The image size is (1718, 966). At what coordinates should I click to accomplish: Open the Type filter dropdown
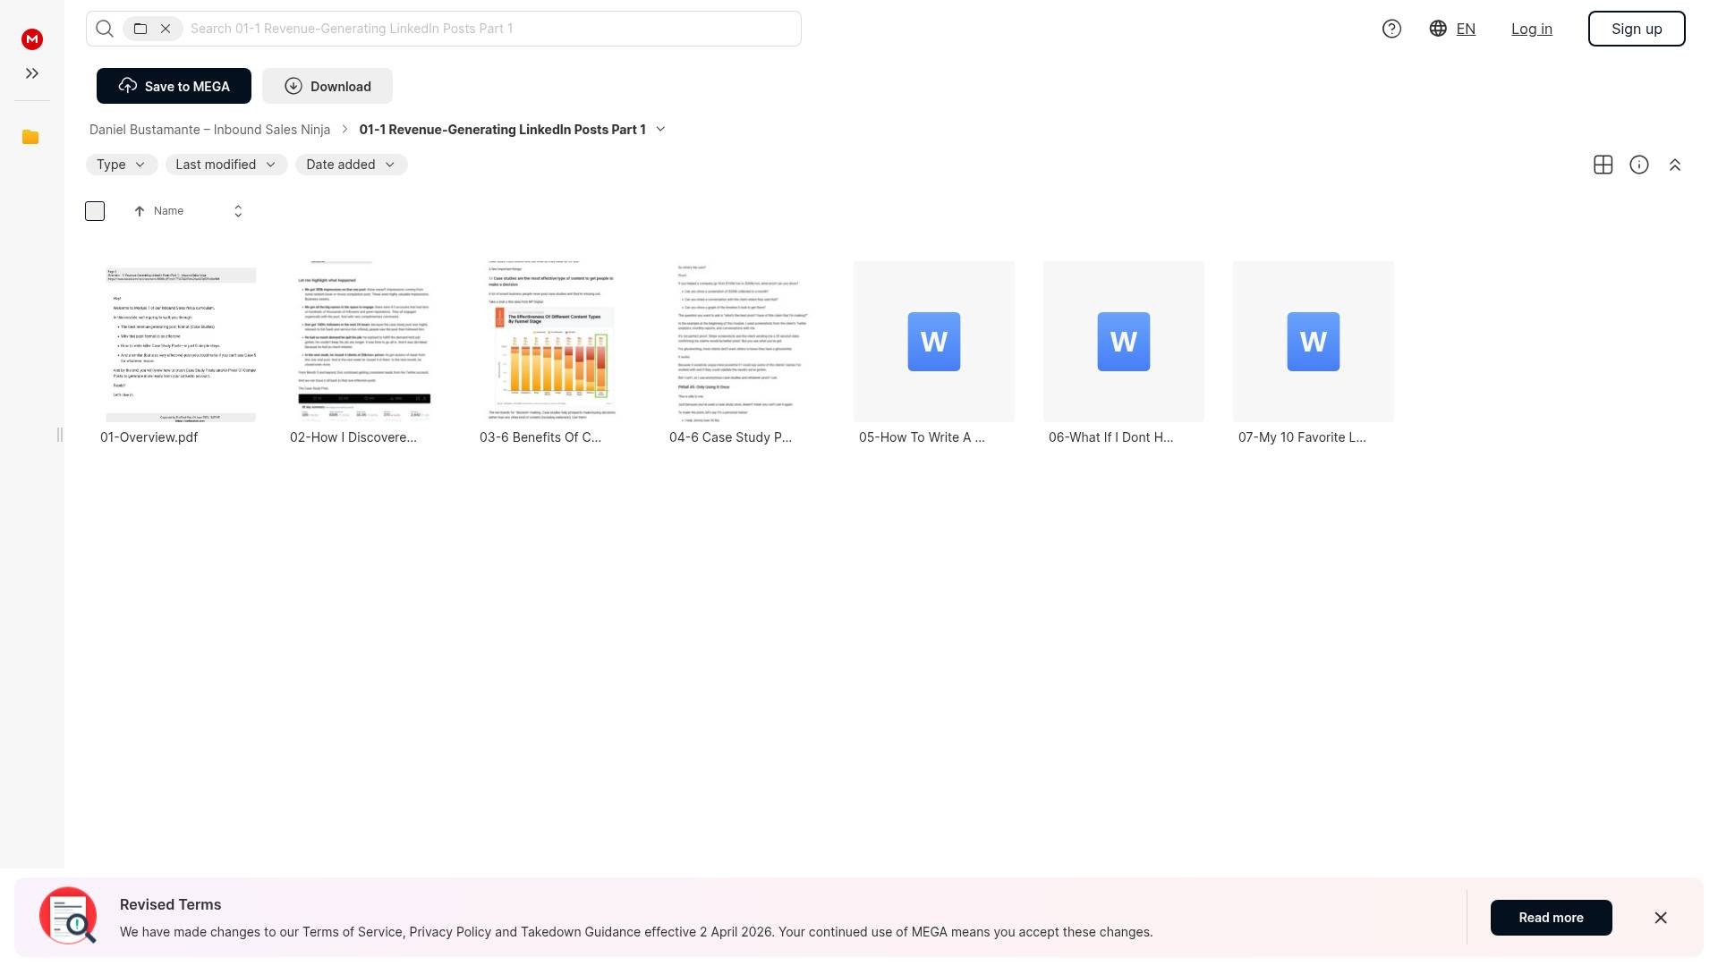[122, 165]
